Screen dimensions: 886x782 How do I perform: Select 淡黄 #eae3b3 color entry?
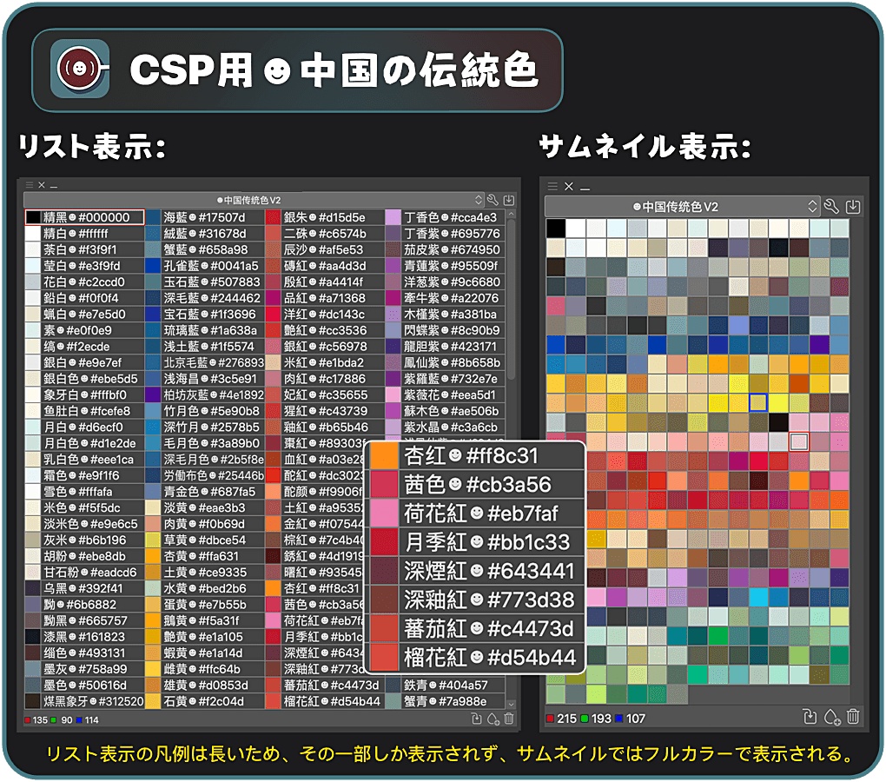[204, 507]
